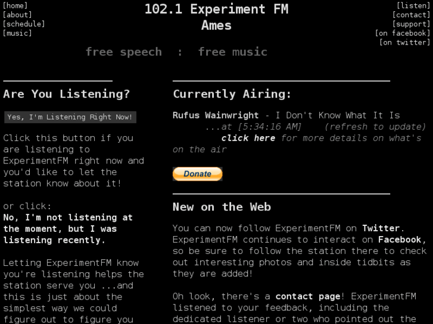This screenshot has height=324, width=433.
Task: Open the [on facebook] link
Action: 403,33
